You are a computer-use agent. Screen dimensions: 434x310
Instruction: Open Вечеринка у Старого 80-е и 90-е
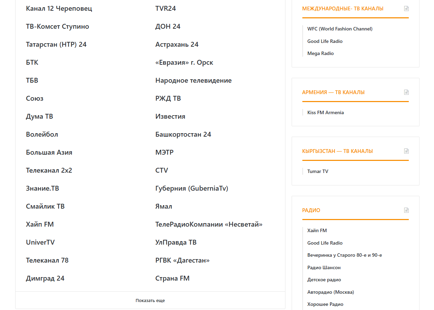[x=345, y=255]
